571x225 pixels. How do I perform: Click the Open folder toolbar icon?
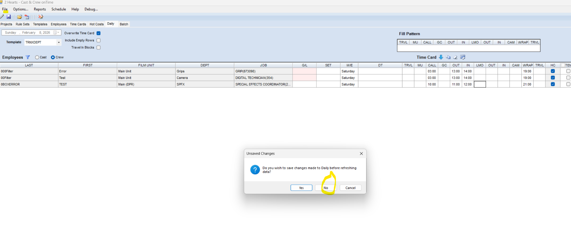(19, 17)
